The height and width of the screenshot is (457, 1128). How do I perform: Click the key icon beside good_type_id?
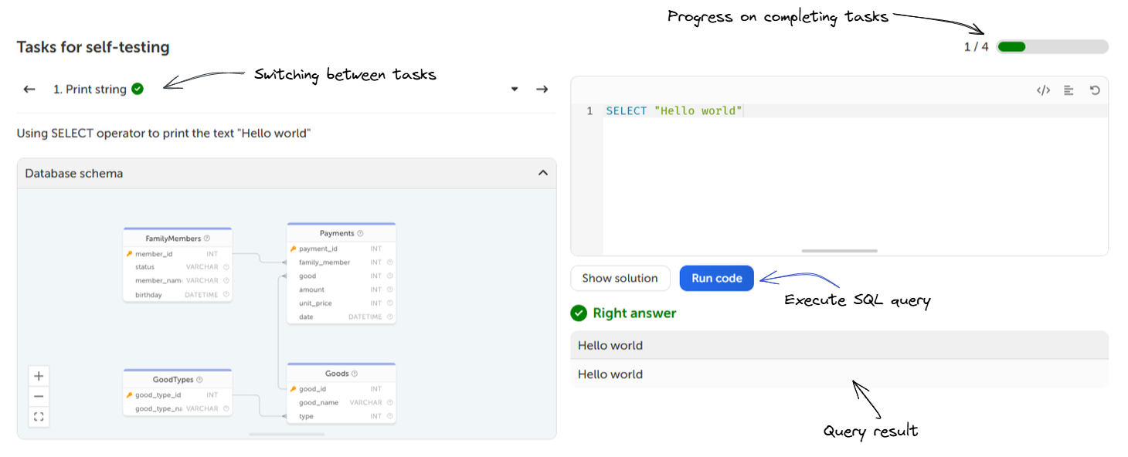click(130, 394)
